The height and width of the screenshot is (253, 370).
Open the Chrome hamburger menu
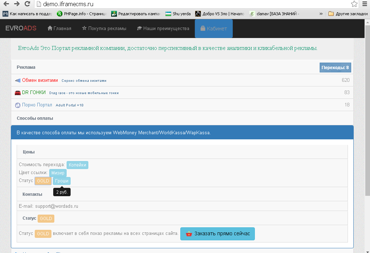pyautogui.click(x=365, y=4)
